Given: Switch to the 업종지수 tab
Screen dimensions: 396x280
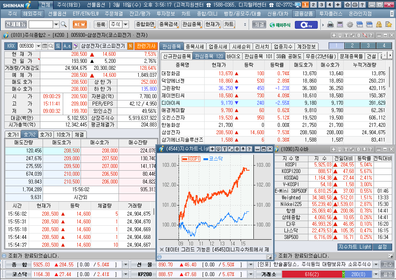Looking at the screenshot, I should point(283,47).
